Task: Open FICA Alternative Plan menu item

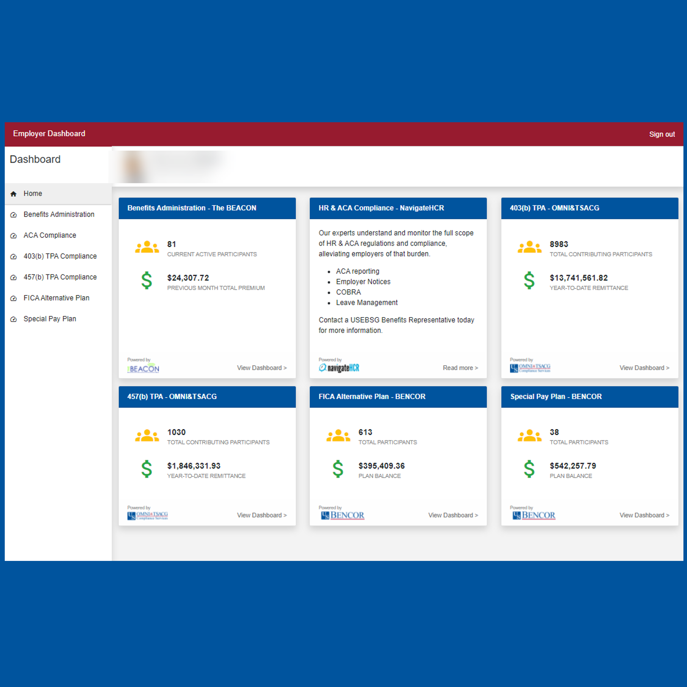Action: coord(58,298)
